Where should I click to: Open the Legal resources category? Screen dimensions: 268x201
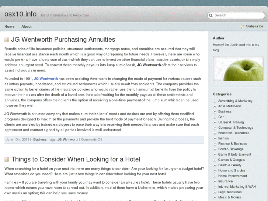coord(230,192)
